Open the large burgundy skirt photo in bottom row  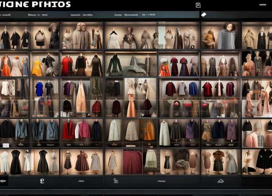tap(133, 162)
